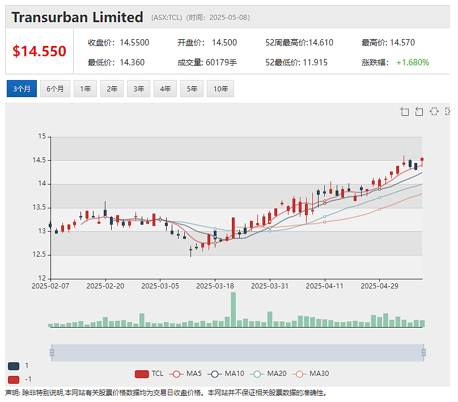Click the $14.550 current price display
The width and height of the screenshot is (458, 402).
40,51
